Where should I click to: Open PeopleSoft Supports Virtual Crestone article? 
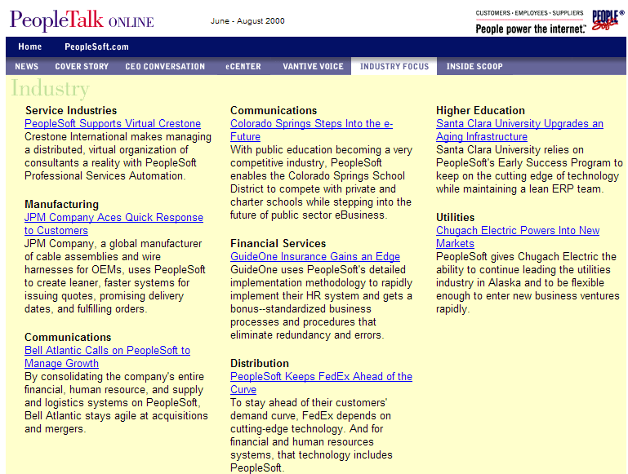(113, 124)
